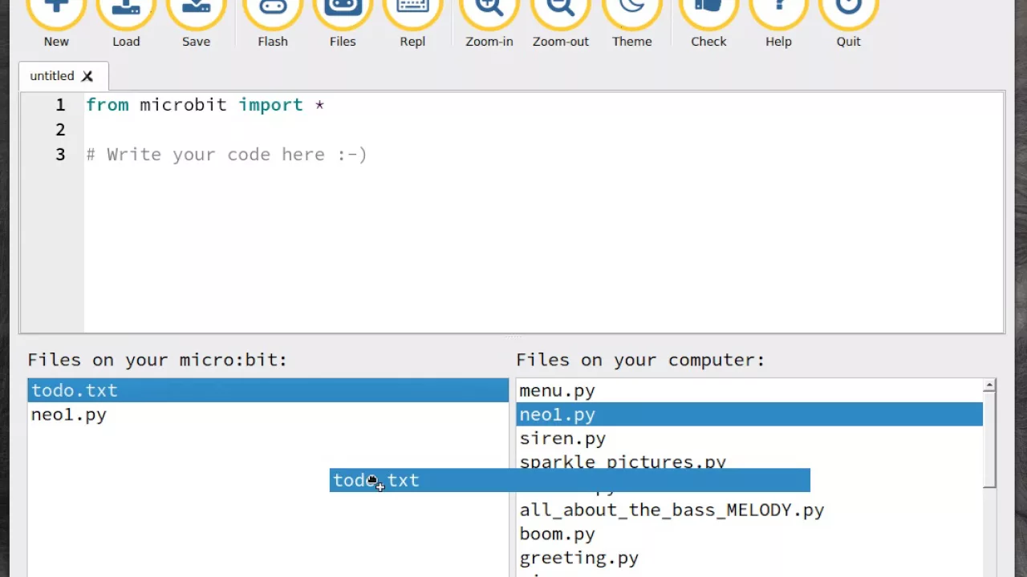
Task: Click the computer files scrollbar thumb
Action: [x=989, y=440]
